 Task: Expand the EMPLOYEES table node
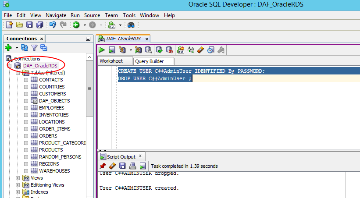26,108
